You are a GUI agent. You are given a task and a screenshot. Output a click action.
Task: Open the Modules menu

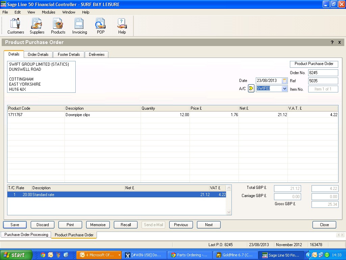click(49, 12)
